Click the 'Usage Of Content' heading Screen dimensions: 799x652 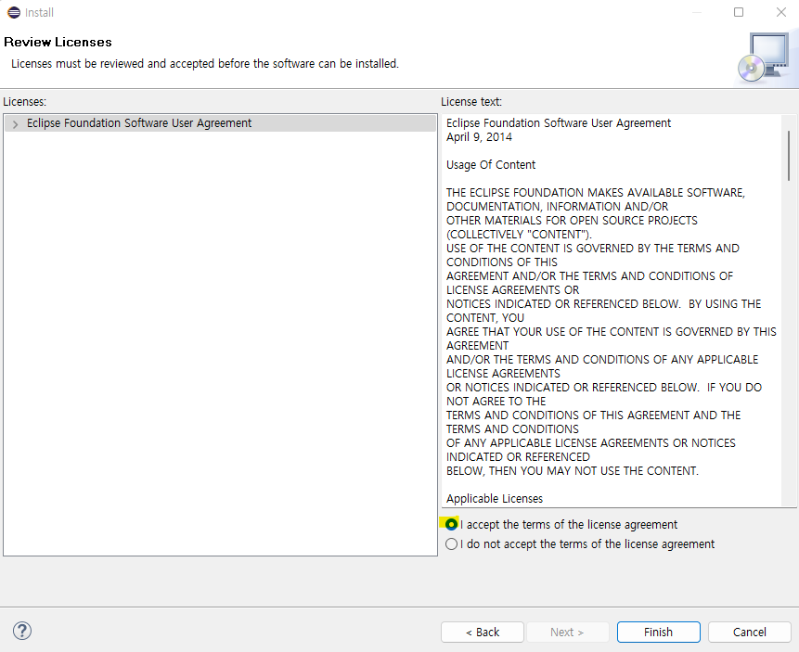[x=491, y=165]
